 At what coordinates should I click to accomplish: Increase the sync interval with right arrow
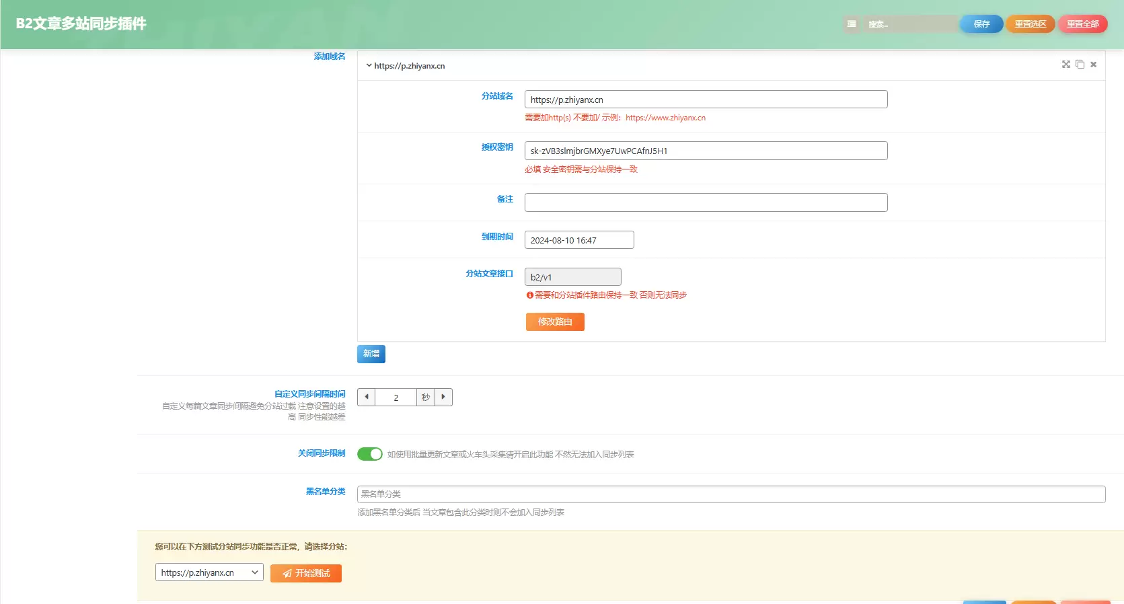tap(443, 397)
